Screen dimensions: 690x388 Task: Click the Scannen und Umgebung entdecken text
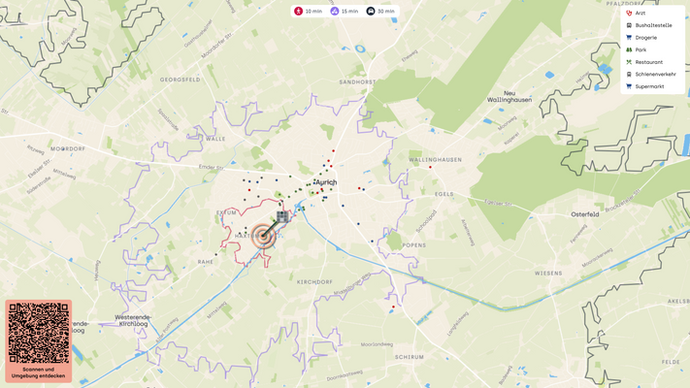pos(38,372)
